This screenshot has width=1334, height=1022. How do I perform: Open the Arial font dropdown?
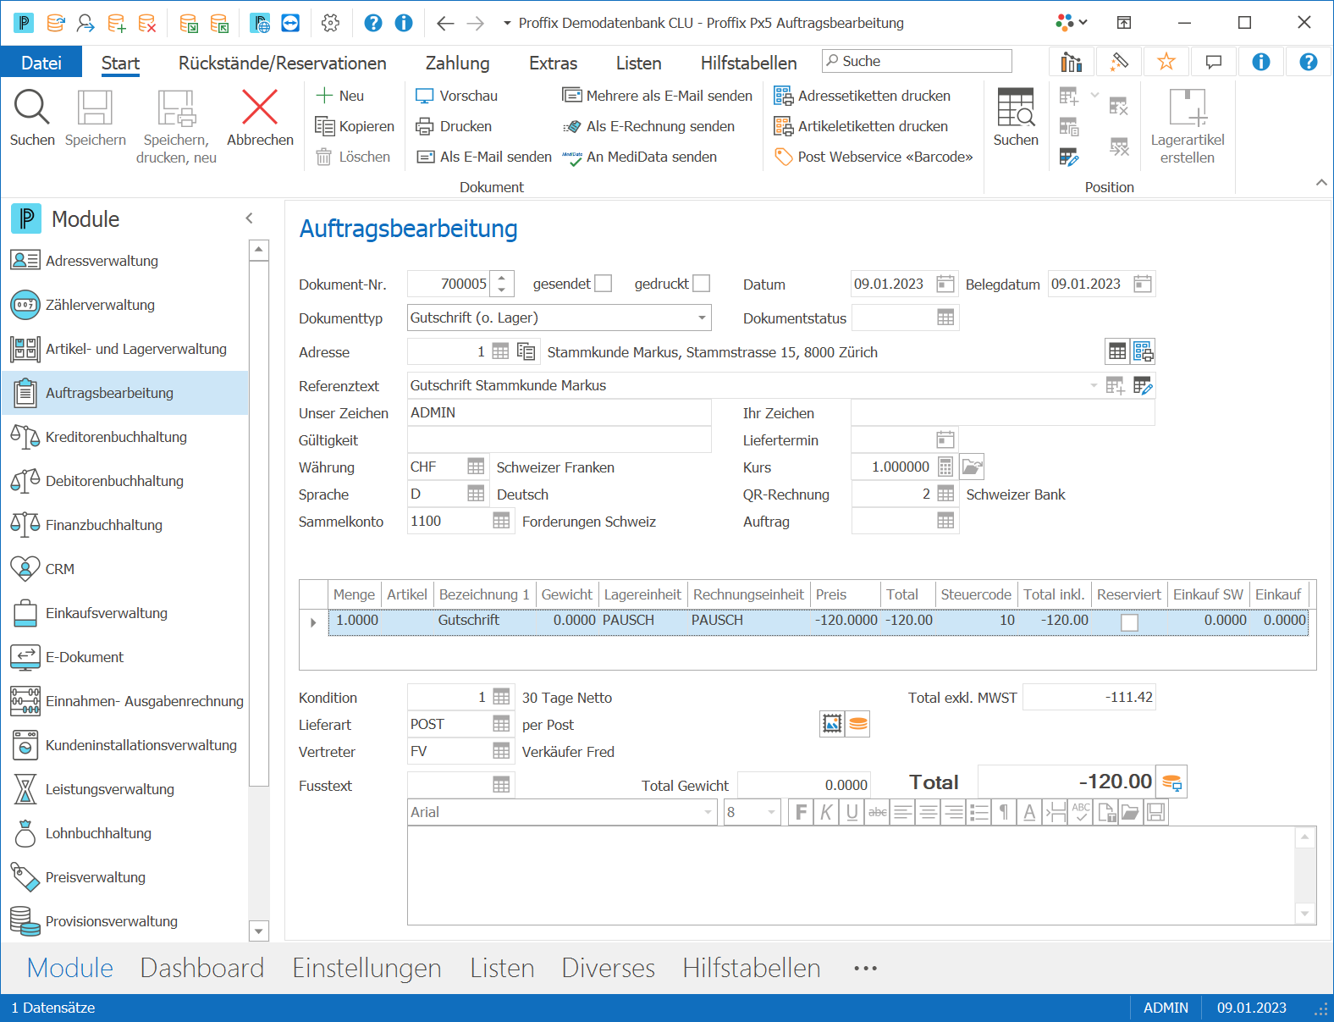708,812
